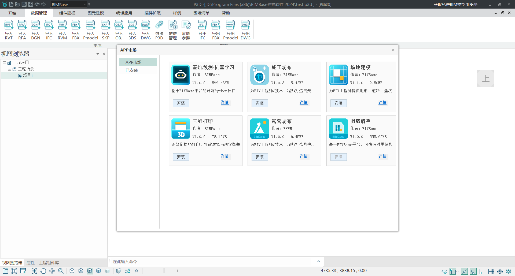Image resolution: width=515 pixels, height=276 pixels.
Task: Click the zoom slider handle in bottom toolbar
Action: pyautogui.click(x=163, y=271)
